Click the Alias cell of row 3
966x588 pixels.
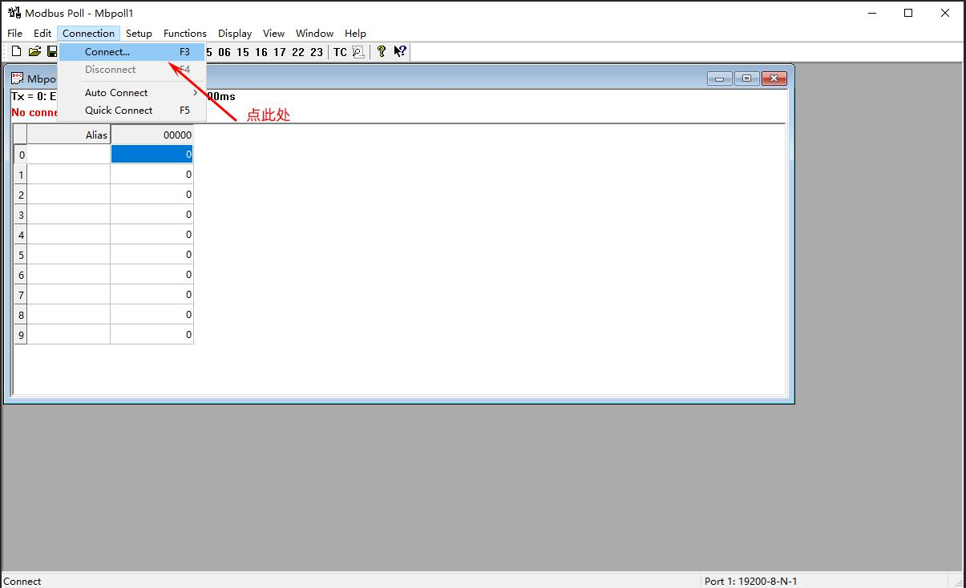[x=69, y=214]
